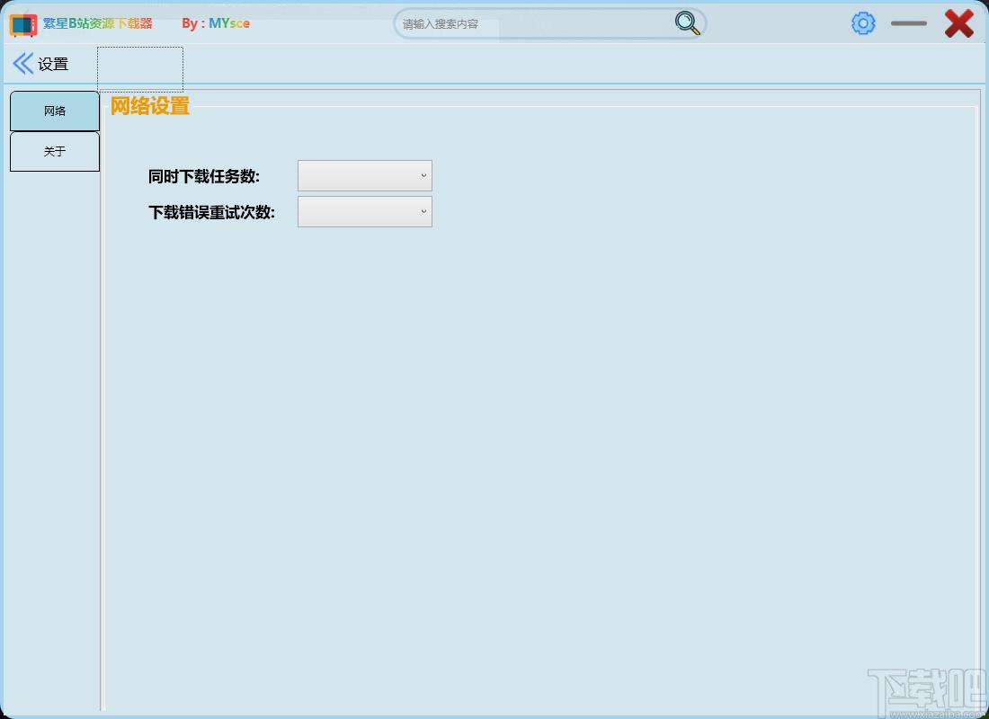Close the app with red X
Image resolution: width=989 pixels, height=719 pixels.
[x=958, y=24]
